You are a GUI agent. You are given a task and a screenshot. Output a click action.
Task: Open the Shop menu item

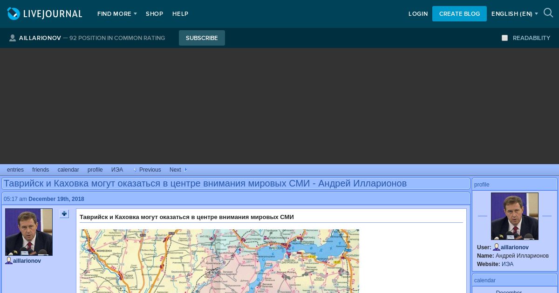click(x=154, y=14)
